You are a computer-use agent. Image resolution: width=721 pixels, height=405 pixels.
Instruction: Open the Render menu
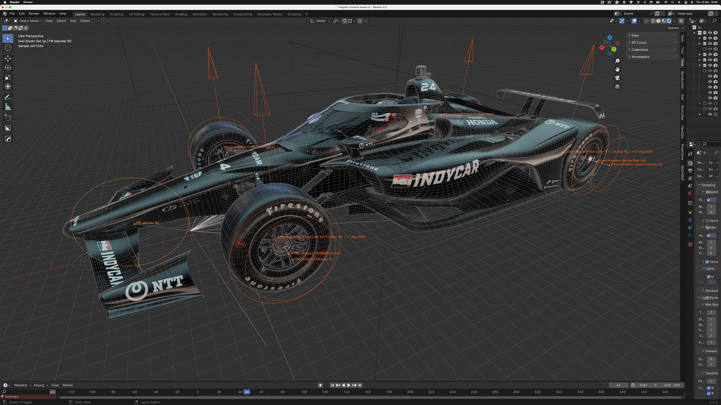(34, 13)
